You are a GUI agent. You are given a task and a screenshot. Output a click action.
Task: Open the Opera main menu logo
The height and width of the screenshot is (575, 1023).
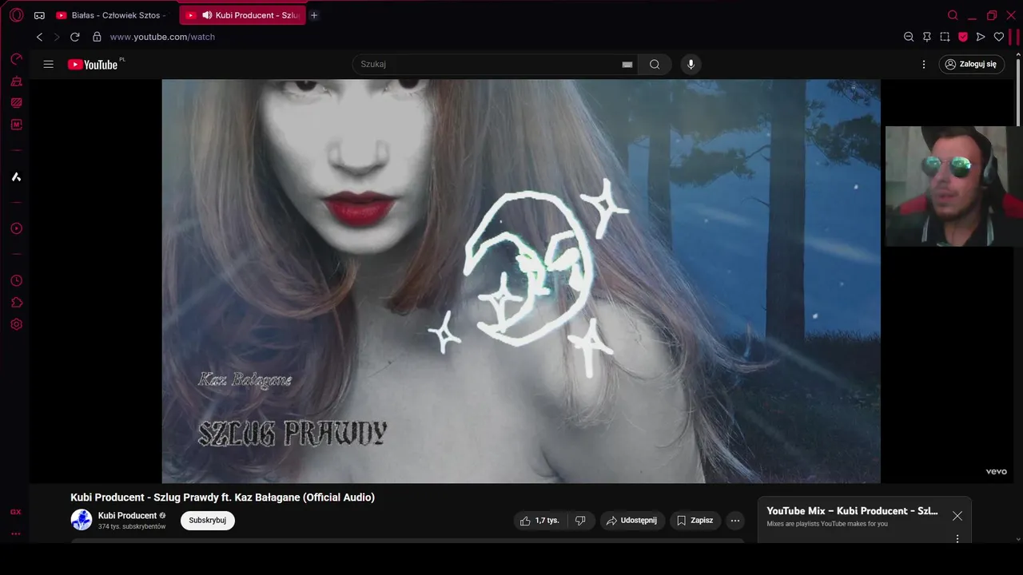(x=16, y=15)
